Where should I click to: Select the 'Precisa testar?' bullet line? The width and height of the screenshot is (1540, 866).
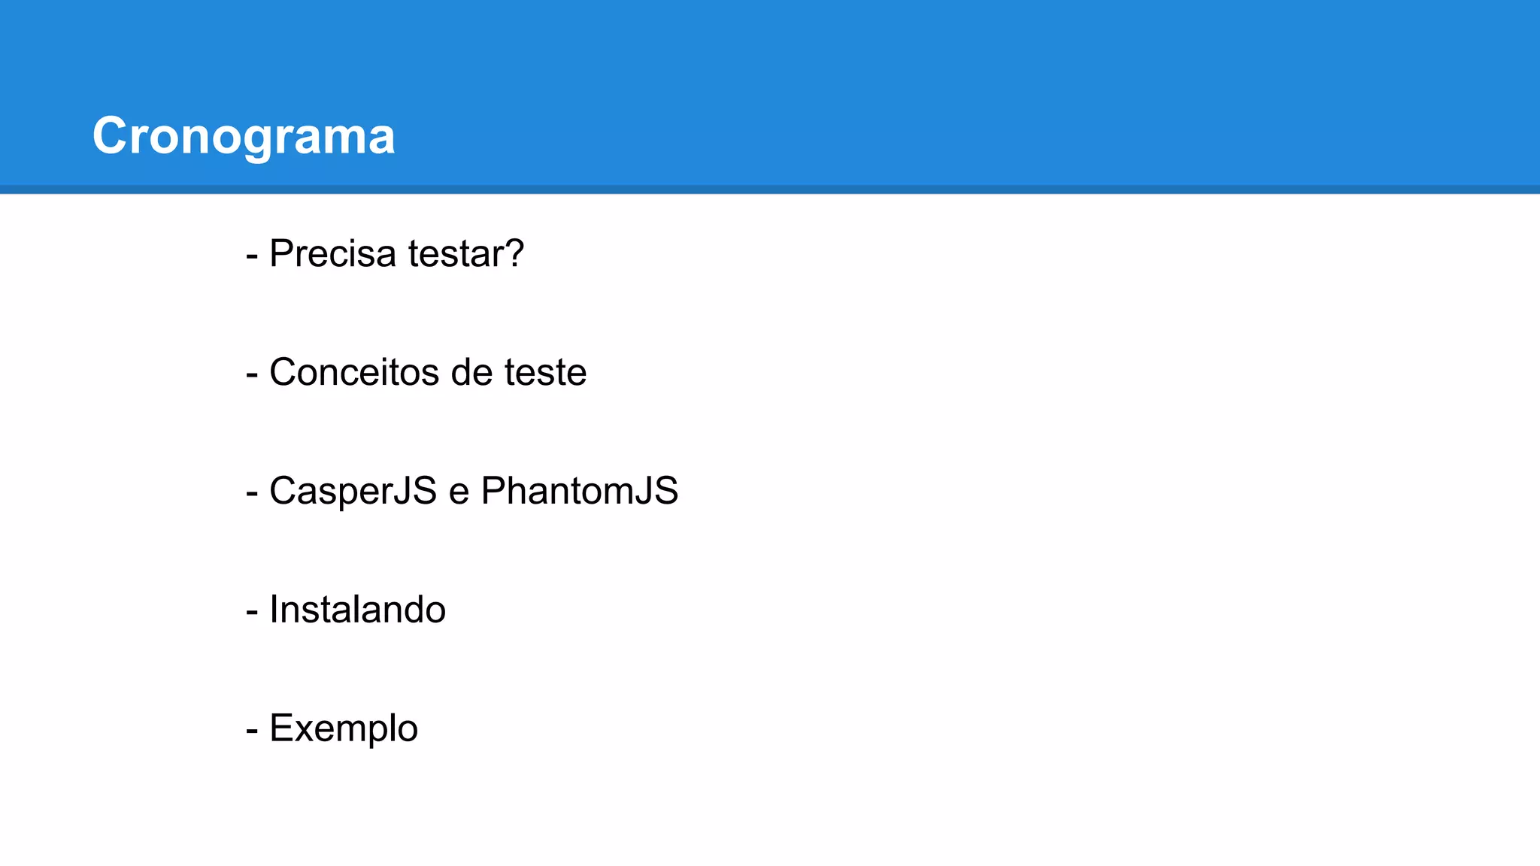[x=384, y=253]
